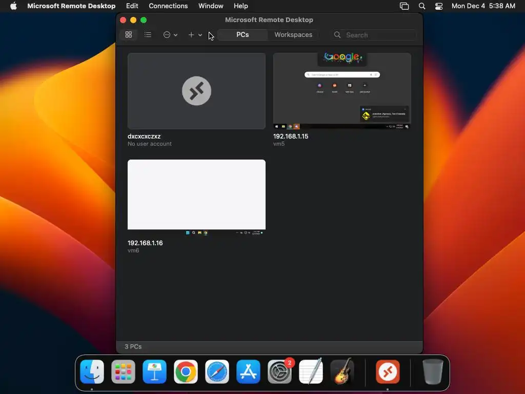Screen dimensions: 525x394
Task: Expand chevron next to ellipsis actions
Action: point(175,35)
